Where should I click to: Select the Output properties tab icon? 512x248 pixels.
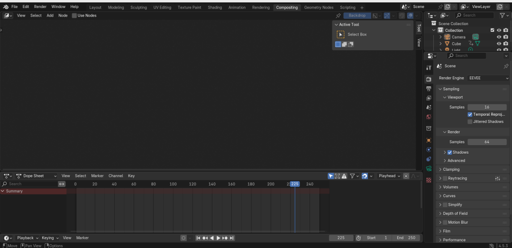tap(429, 89)
